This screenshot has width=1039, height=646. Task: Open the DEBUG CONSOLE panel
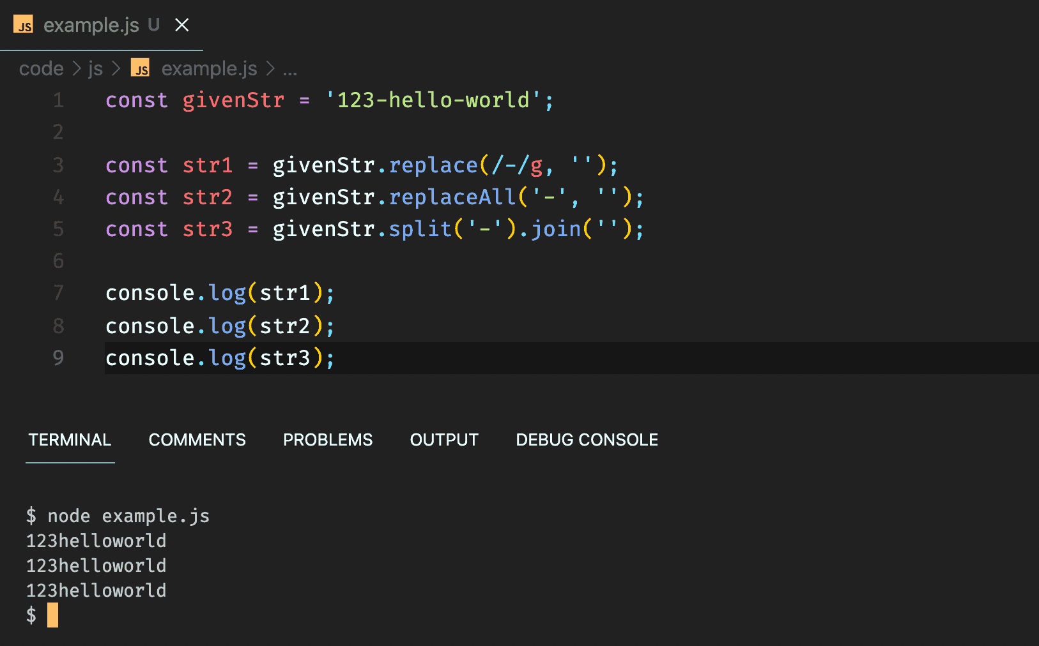(x=586, y=439)
